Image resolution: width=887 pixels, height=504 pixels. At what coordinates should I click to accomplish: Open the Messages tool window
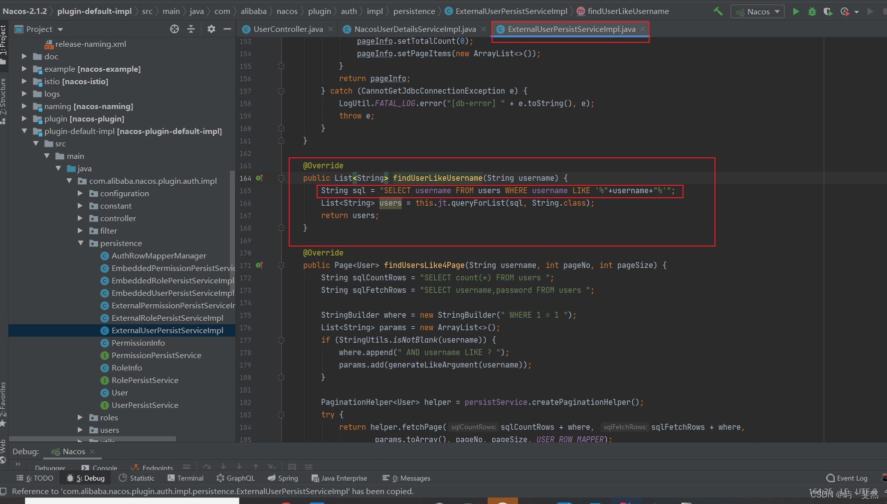406,478
